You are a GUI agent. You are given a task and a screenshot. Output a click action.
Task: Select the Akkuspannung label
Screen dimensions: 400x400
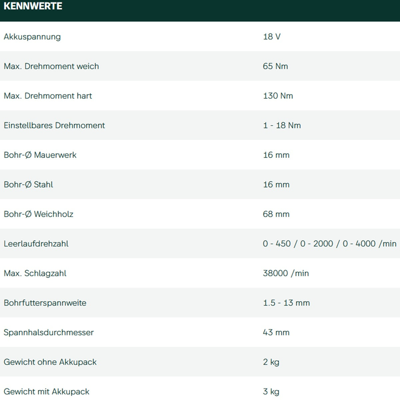pyautogui.click(x=32, y=37)
